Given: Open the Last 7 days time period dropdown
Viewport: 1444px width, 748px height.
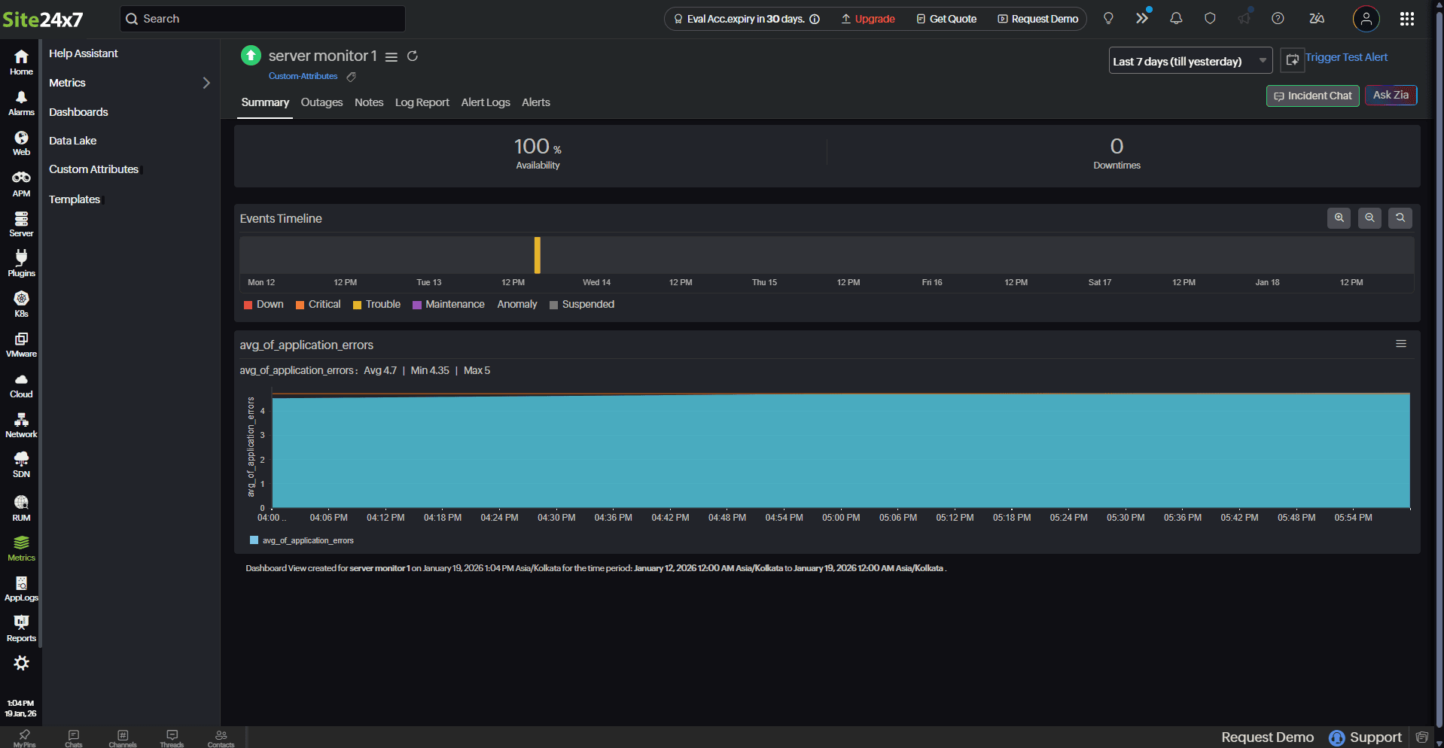Looking at the screenshot, I should click(x=1190, y=61).
